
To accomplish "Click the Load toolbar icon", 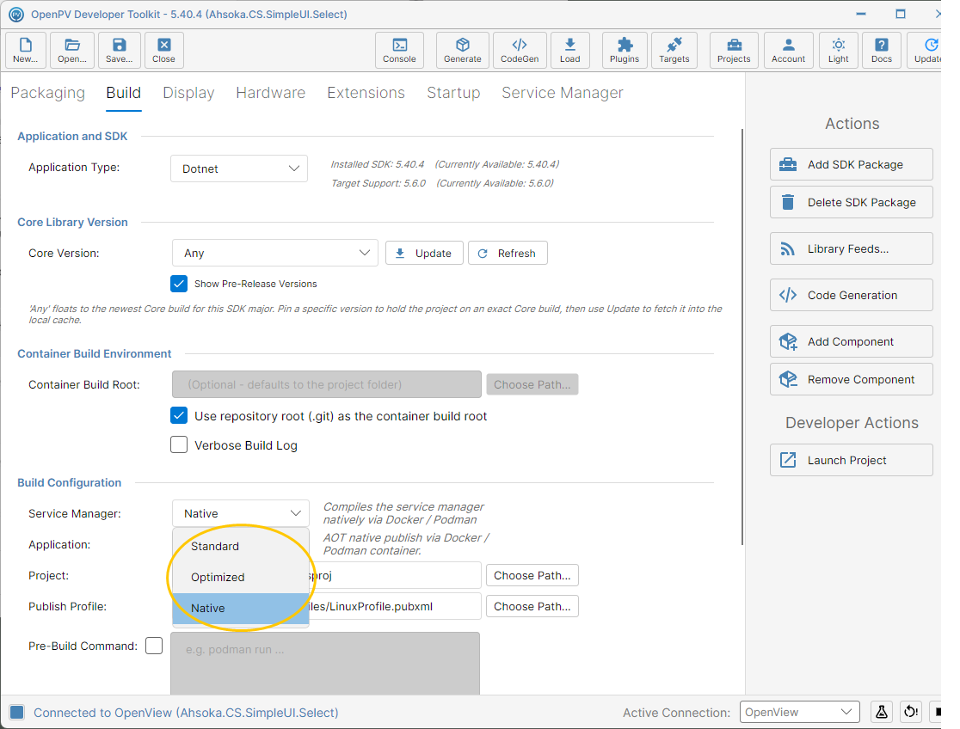I will (570, 50).
